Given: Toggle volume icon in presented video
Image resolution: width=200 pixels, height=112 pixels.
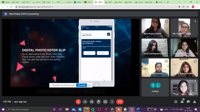Looking at the screenshot, I should [x=86, y=91].
